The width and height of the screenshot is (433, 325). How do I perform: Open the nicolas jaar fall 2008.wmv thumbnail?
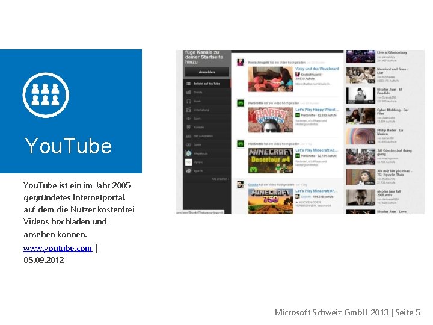coord(361,197)
